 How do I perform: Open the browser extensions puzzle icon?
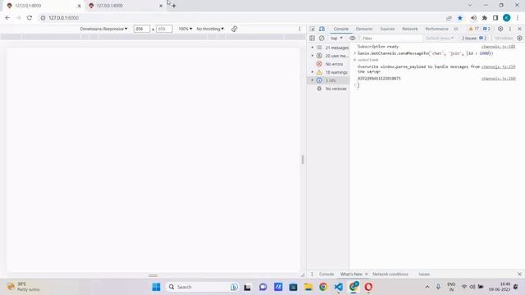point(485,18)
